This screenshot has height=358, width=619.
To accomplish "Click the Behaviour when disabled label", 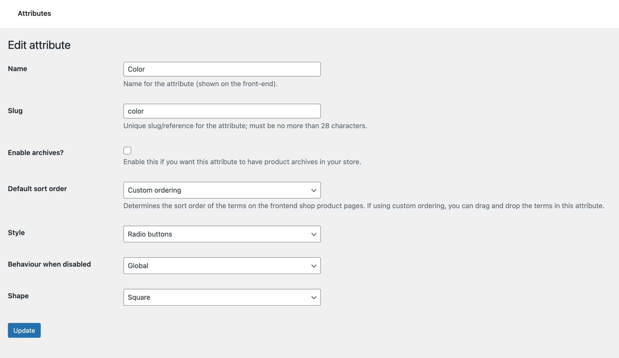I will 49,264.
